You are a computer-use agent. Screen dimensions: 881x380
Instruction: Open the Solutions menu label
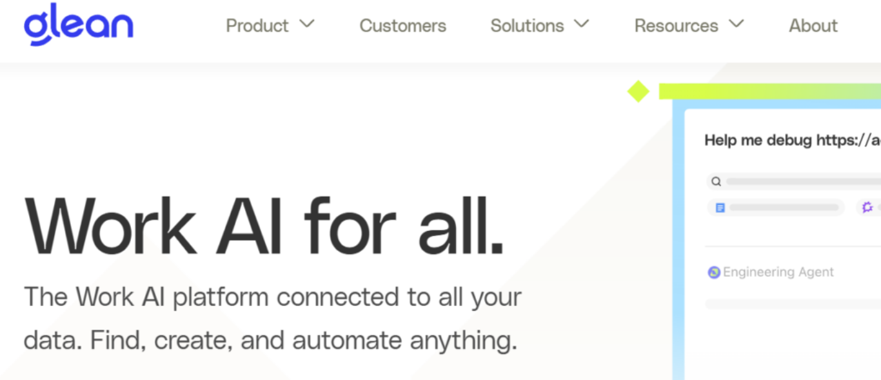(x=527, y=26)
